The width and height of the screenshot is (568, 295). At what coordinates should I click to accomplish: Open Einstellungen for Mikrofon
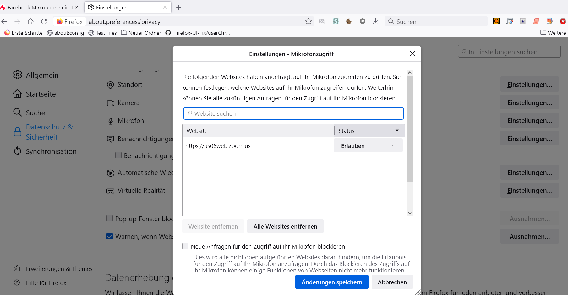tap(529, 120)
